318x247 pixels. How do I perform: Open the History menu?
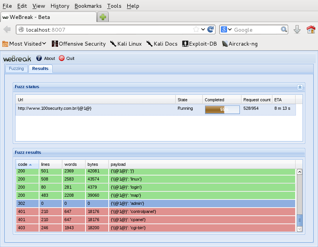tap(60, 6)
